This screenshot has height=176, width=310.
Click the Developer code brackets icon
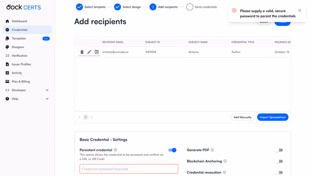click(x=7, y=90)
